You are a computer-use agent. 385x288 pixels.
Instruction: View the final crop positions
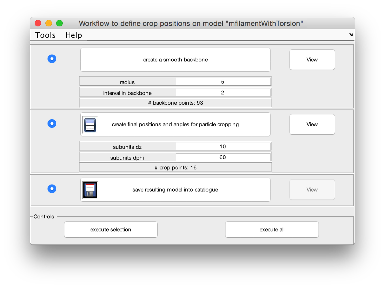312,124
